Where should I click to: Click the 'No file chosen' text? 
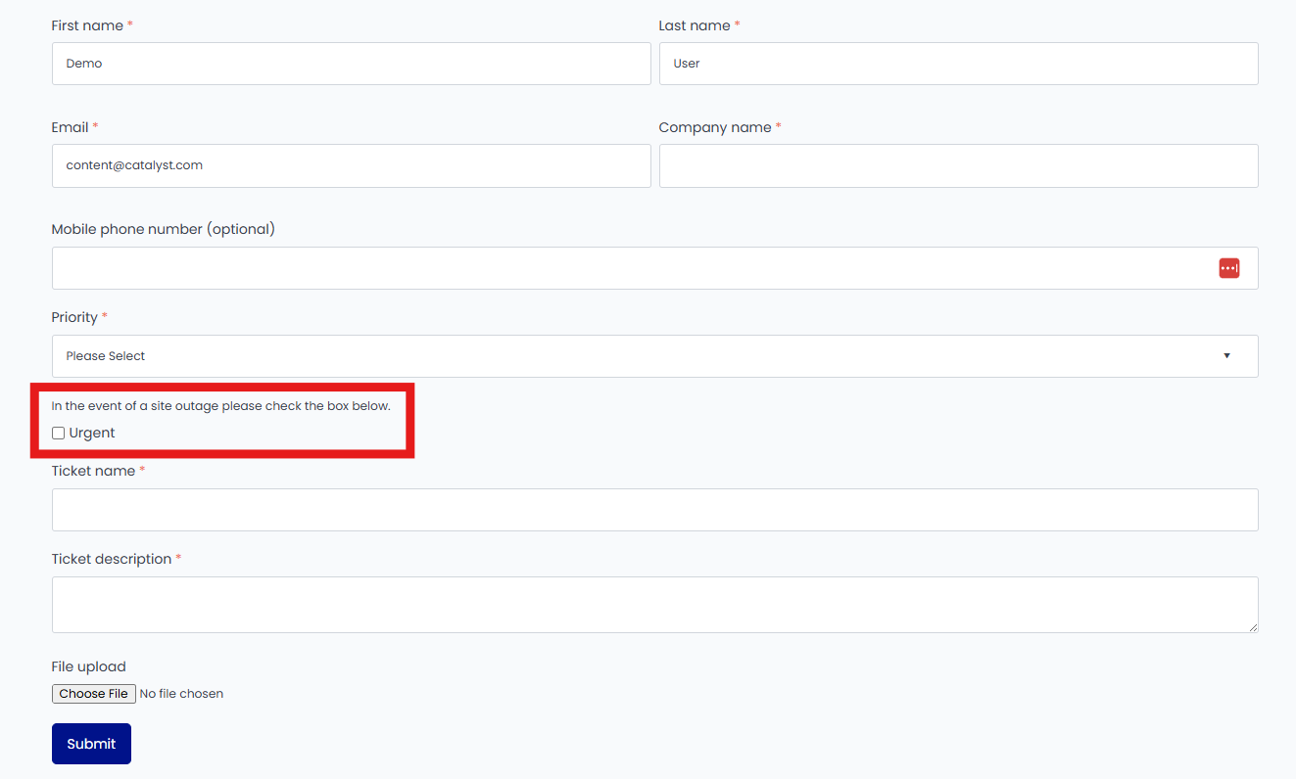(181, 694)
